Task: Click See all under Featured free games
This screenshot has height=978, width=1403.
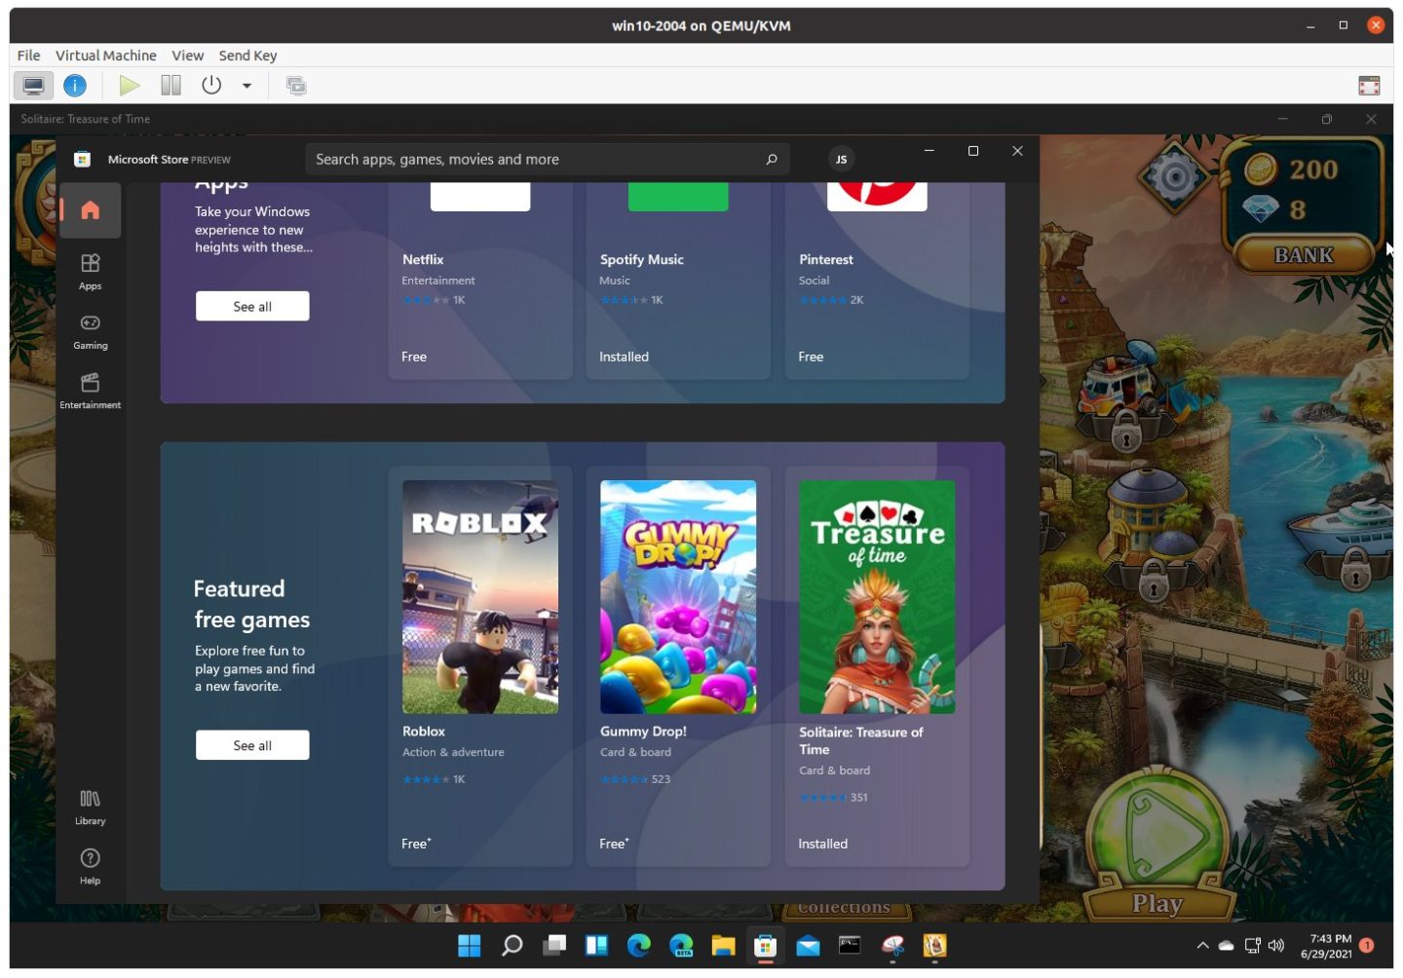Action: tap(252, 744)
